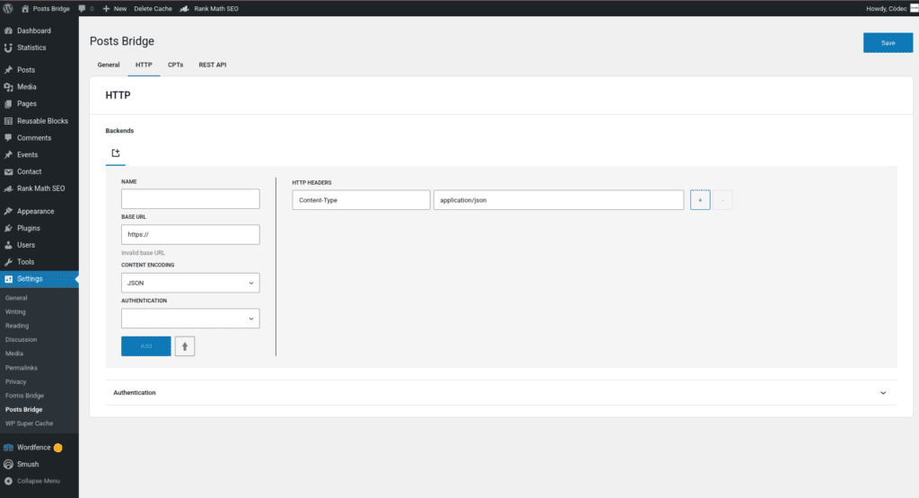Viewport: 919px width, 498px height.
Task: Open WP Super Cache settings
Action: 30,424
